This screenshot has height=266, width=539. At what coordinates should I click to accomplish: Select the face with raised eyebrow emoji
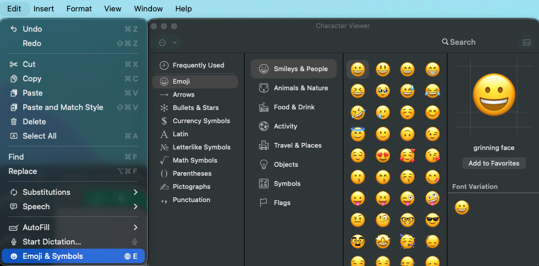click(358, 220)
